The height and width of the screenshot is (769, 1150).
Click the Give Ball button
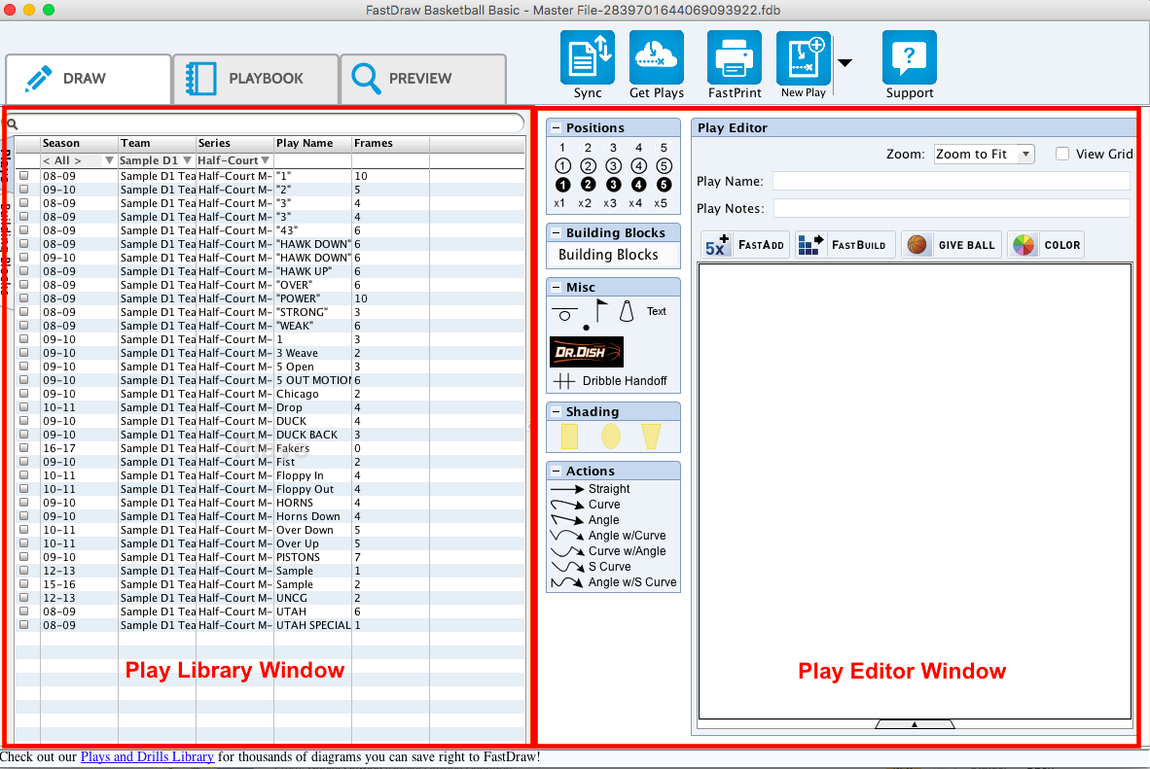tap(952, 245)
